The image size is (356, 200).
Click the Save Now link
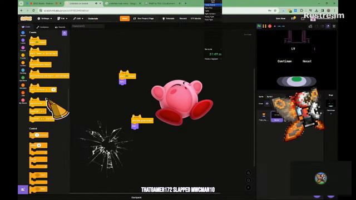280,18
